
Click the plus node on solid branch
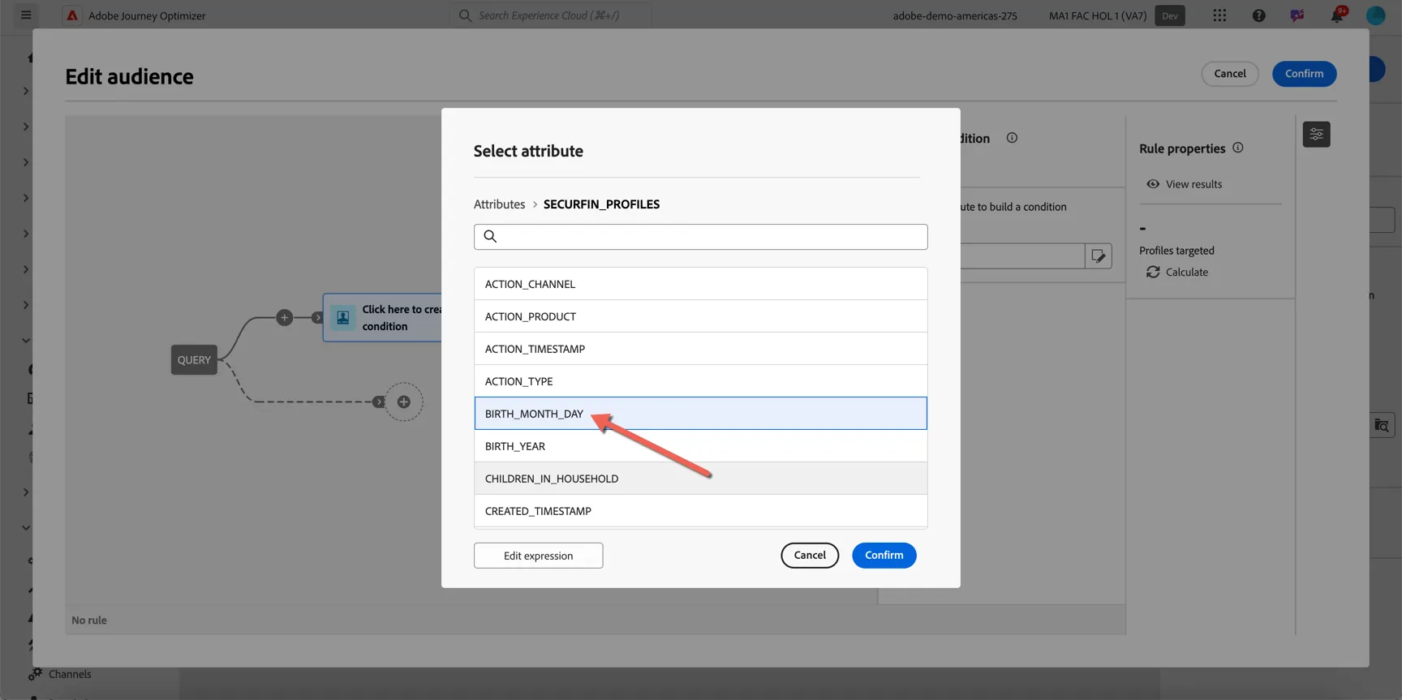coord(284,318)
